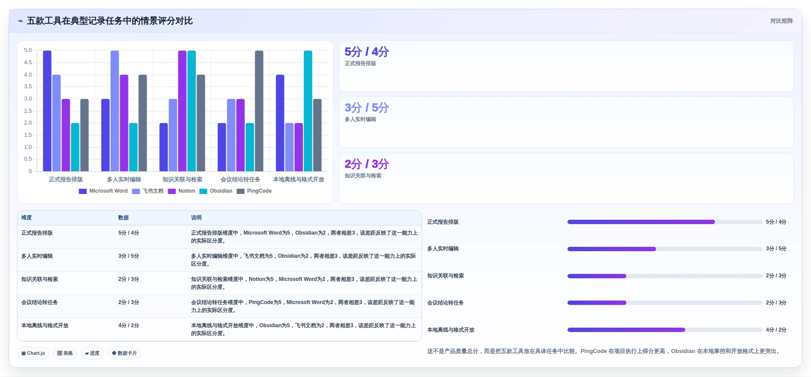The image size is (811, 377).
Task: Click the 进度 tag chip
Action: coord(92,353)
